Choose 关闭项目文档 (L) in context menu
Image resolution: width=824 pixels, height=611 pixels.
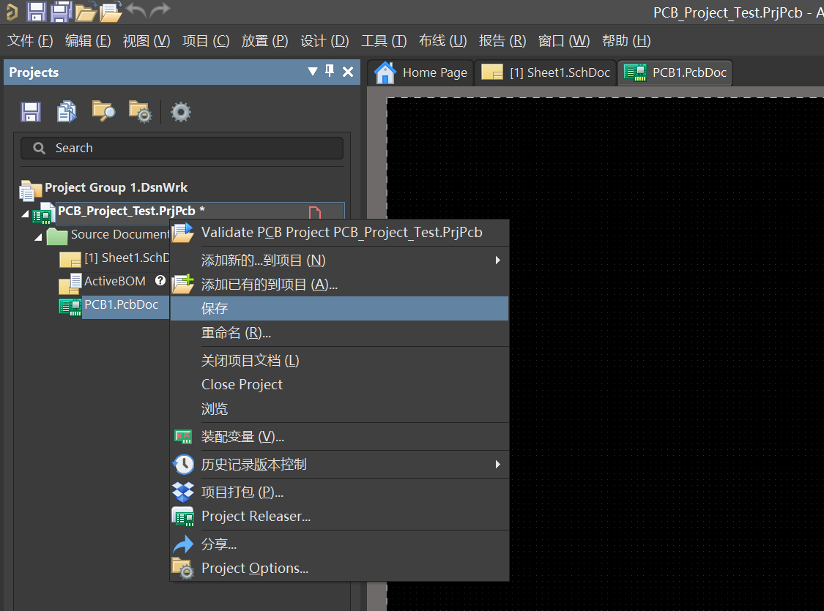coord(339,361)
